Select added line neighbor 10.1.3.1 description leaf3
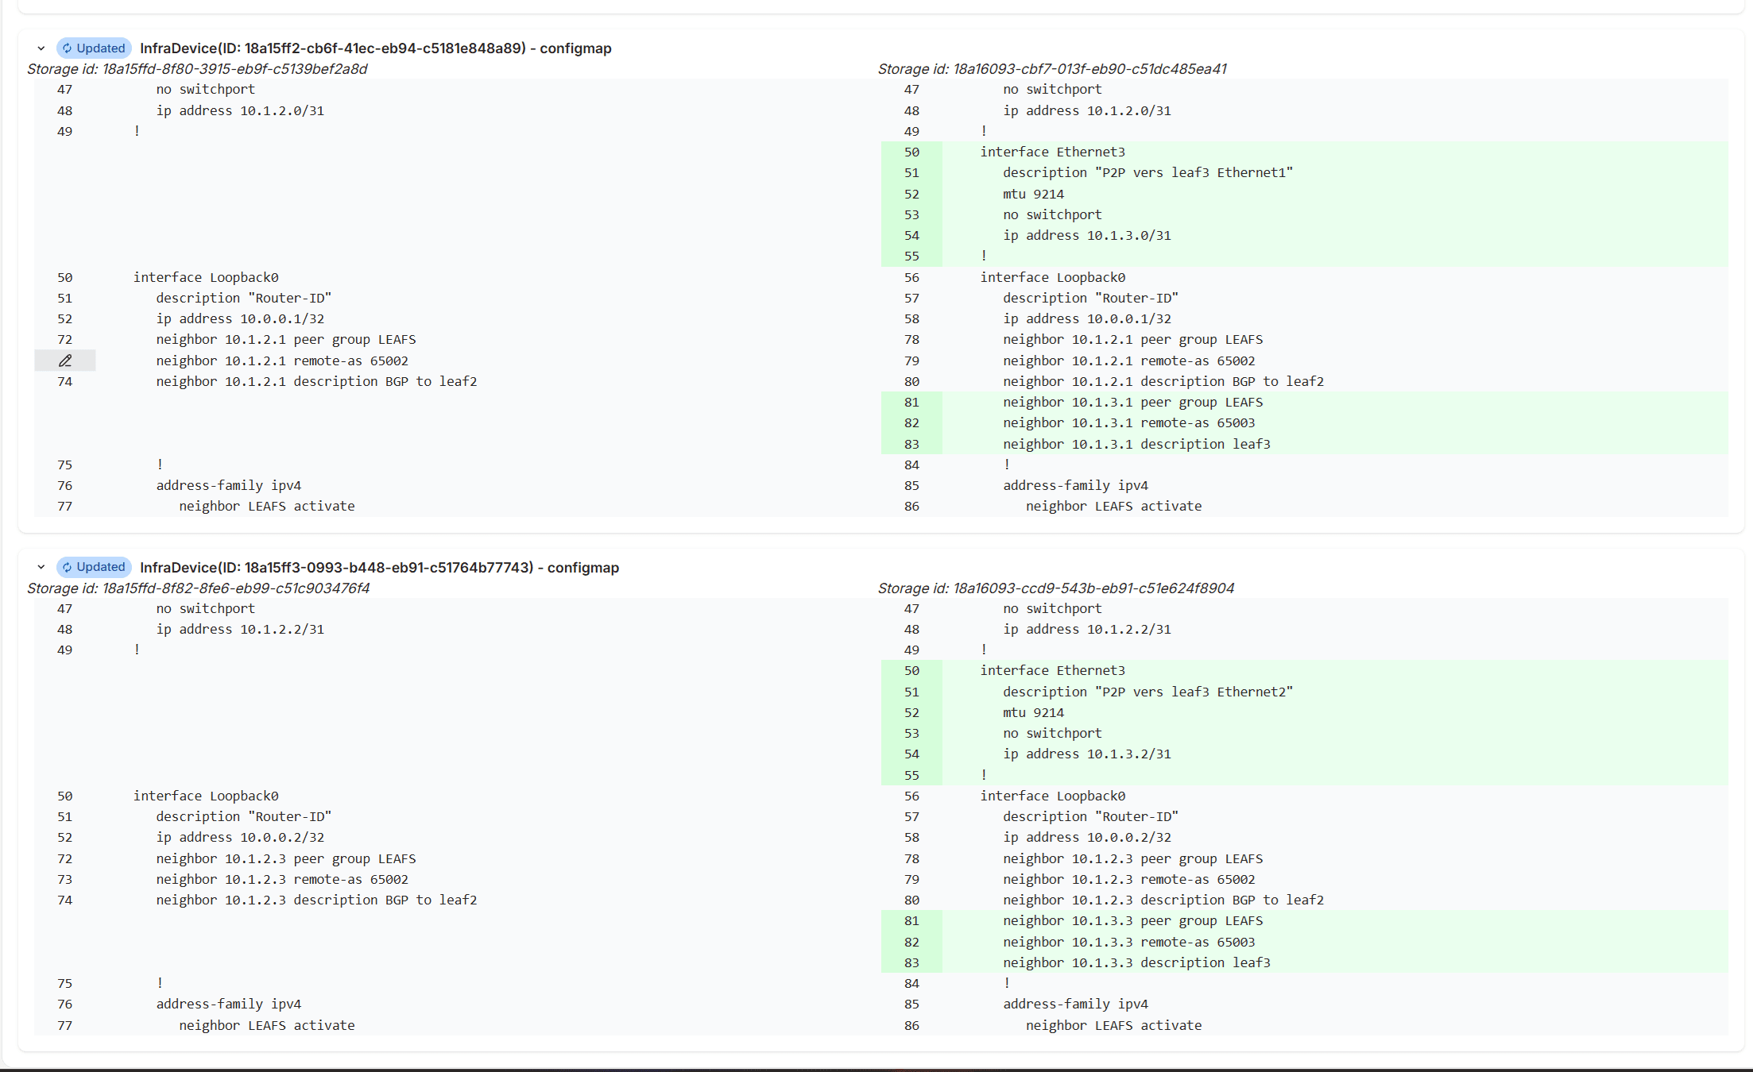This screenshot has height=1072, width=1753. coord(1136,444)
